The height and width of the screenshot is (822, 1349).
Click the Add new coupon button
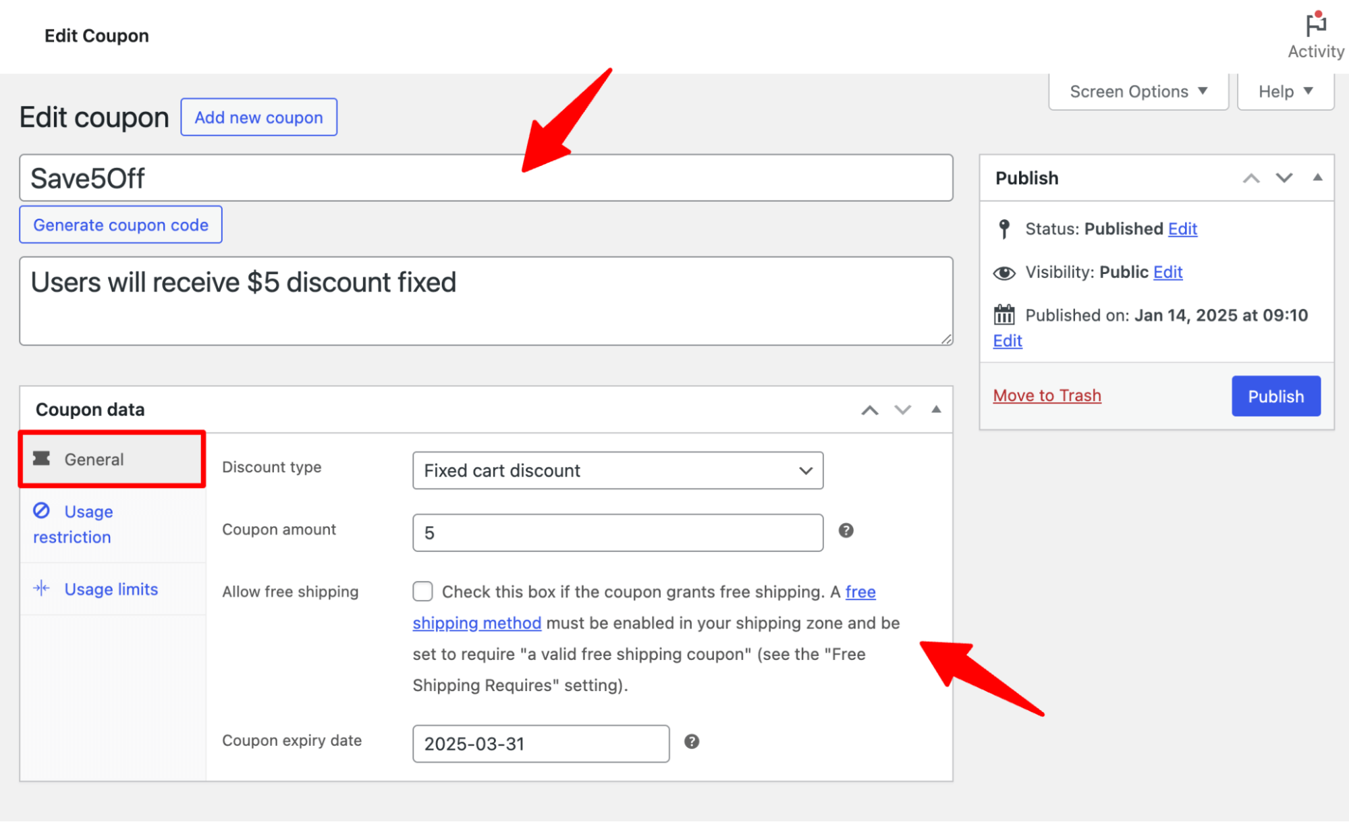pyautogui.click(x=258, y=117)
